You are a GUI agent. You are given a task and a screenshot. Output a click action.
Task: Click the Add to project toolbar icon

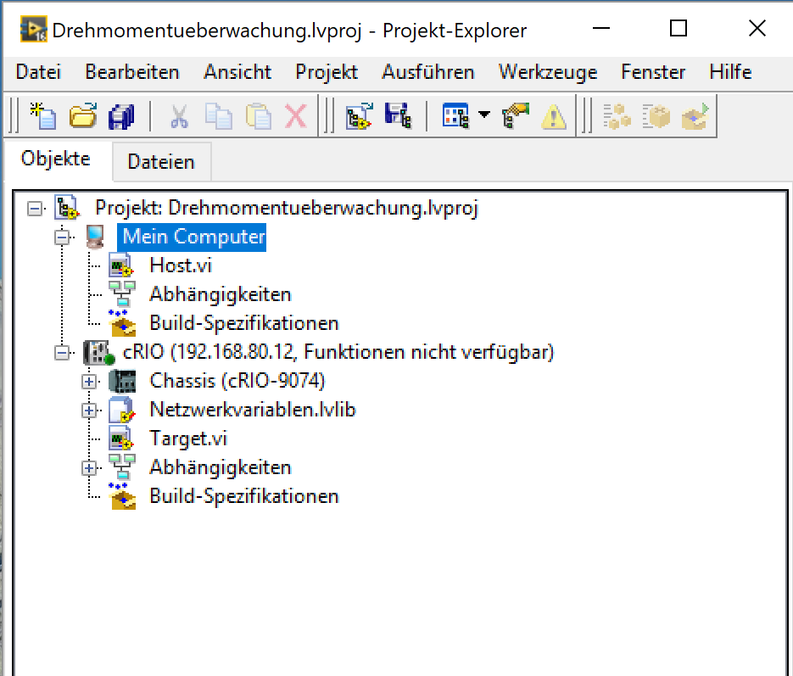(359, 116)
